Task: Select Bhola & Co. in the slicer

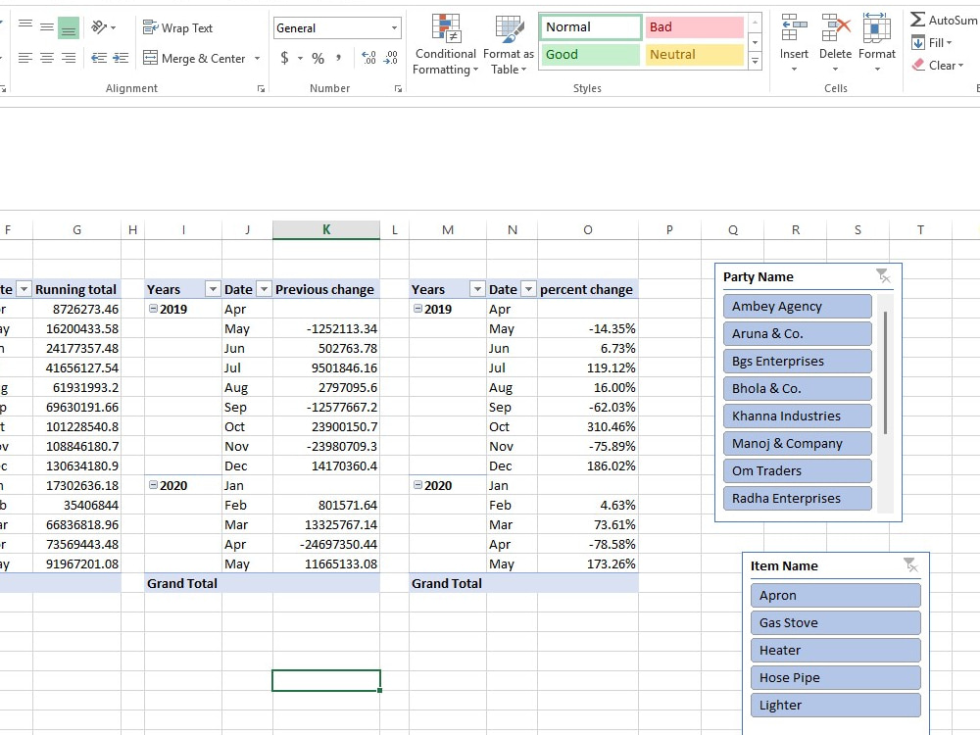Action: (798, 389)
